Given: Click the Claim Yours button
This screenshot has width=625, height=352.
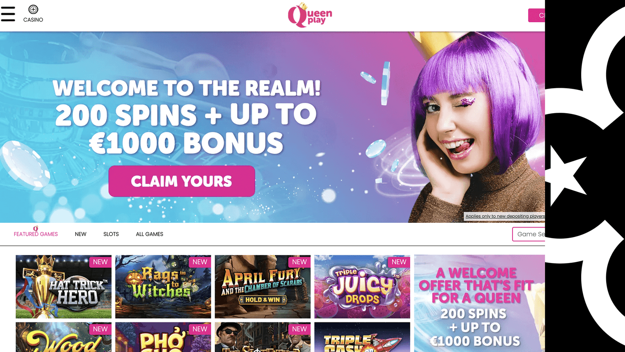Looking at the screenshot, I should click(182, 181).
